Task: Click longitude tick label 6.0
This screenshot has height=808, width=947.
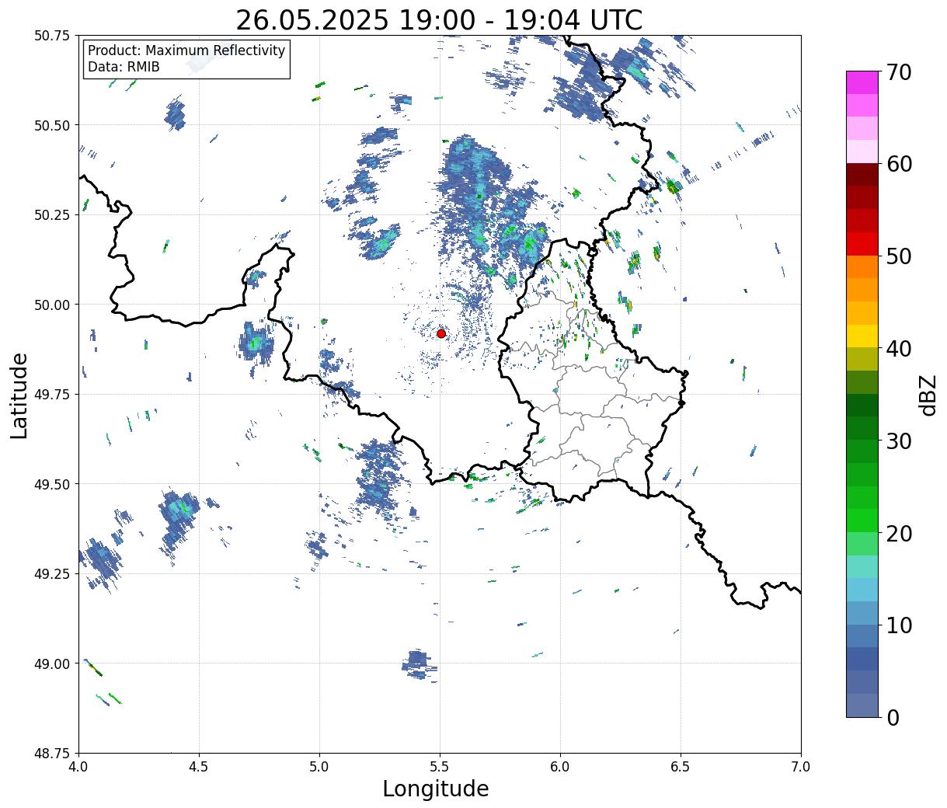Action: pos(560,767)
